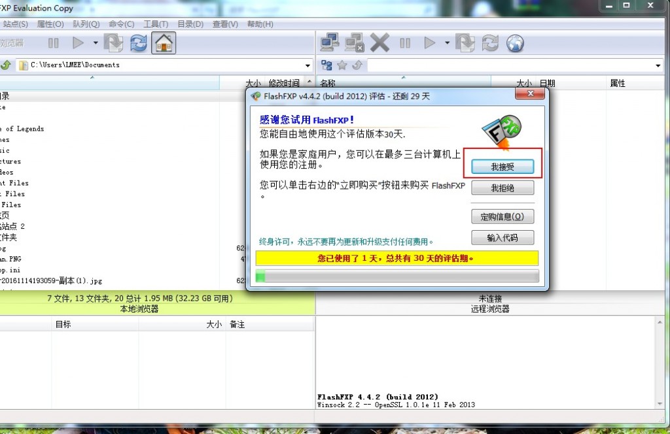Click the disconnect computers icon
Screen dimensions: 670x434
354,42
